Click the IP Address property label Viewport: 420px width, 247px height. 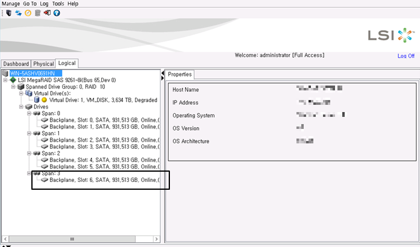[x=186, y=102]
